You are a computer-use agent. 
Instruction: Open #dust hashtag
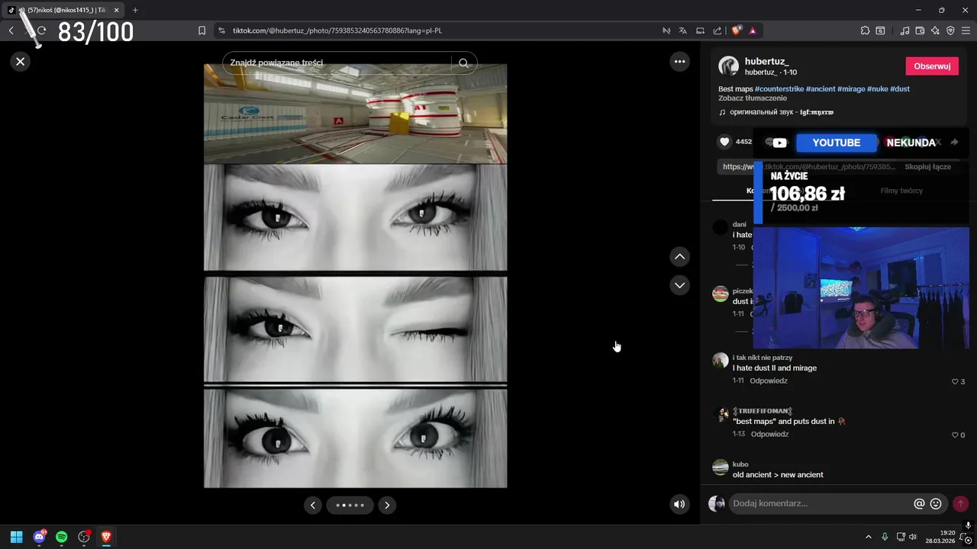coord(900,89)
